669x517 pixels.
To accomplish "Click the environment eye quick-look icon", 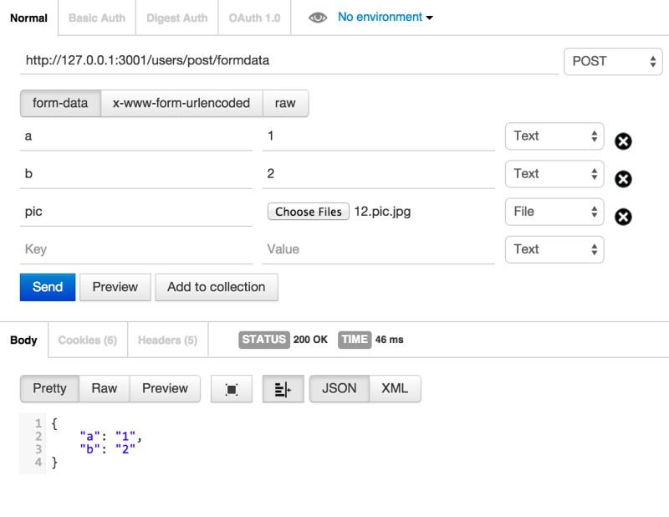I will (x=318, y=18).
